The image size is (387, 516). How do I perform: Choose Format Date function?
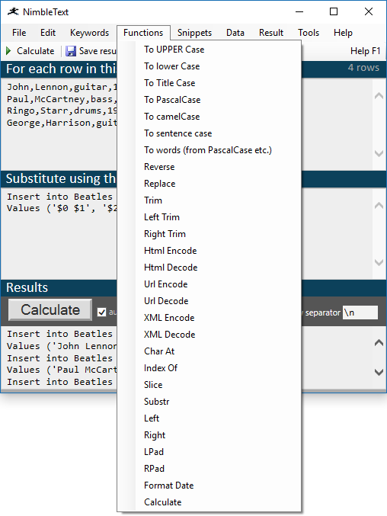pos(209,486)
